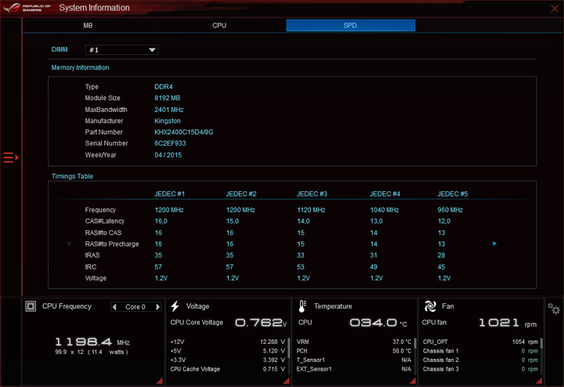Click the module size 8192 MB

[168, 98]
